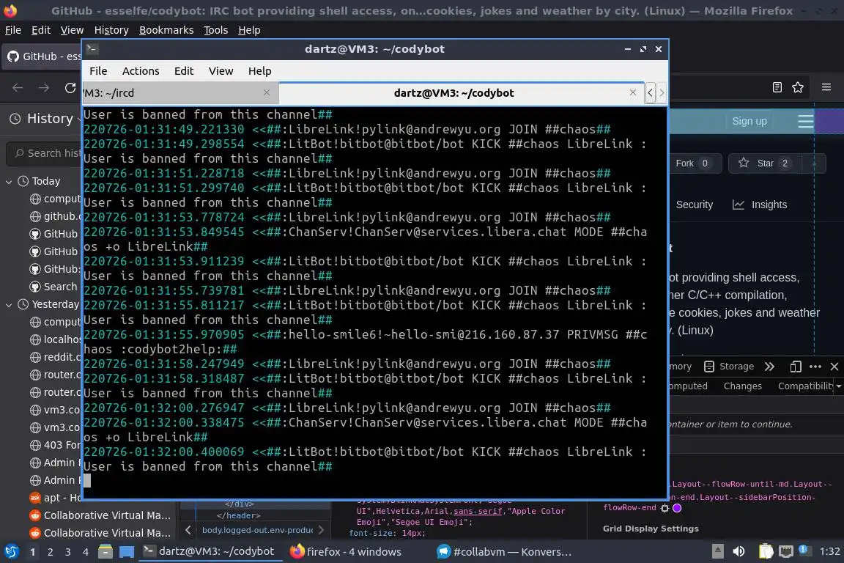This screenshot has width=844, height=563.
Task: Open the Compatibility tab in devtools
Action: point(805,386)
